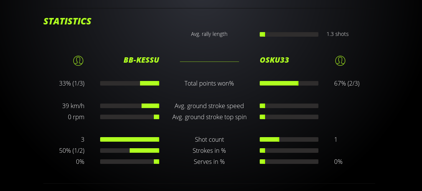Click BB-KESSU total points won bar

pyautogui.click(x=130, y=83)
